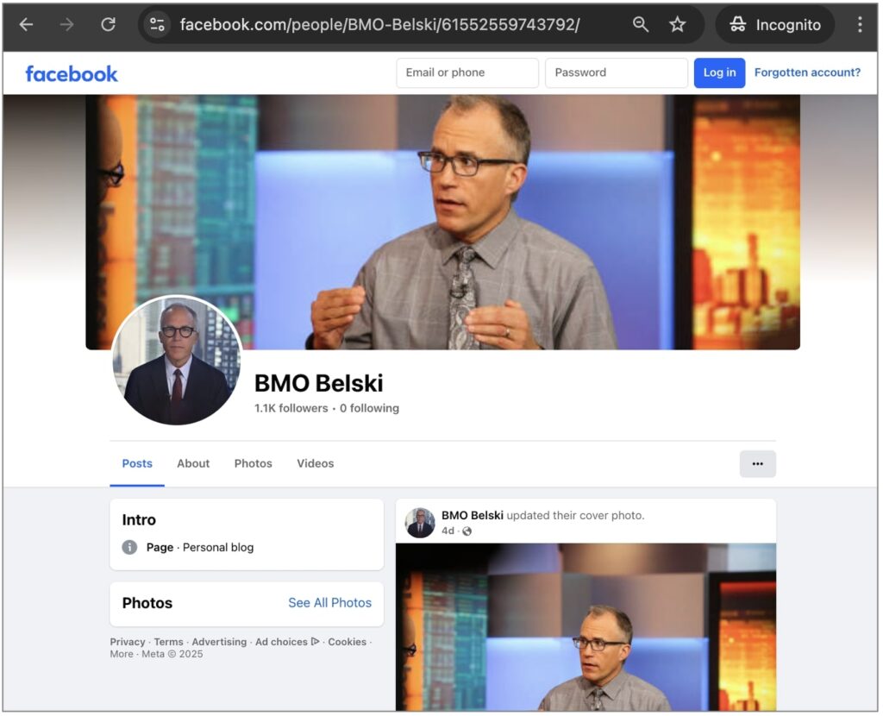
Task: Open the Forgotten account link
Action: (807, 72)
